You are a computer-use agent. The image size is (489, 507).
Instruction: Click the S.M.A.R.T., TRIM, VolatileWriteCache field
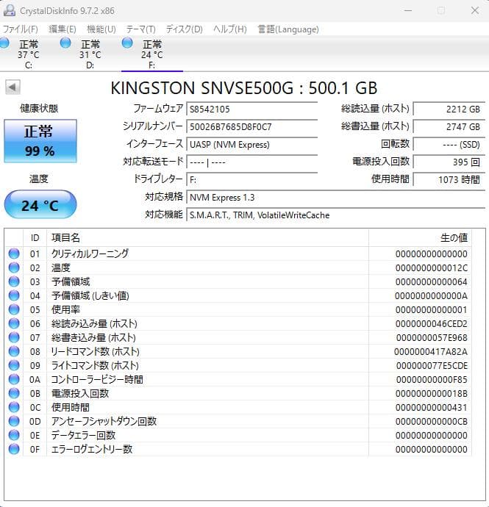point(335,215)
